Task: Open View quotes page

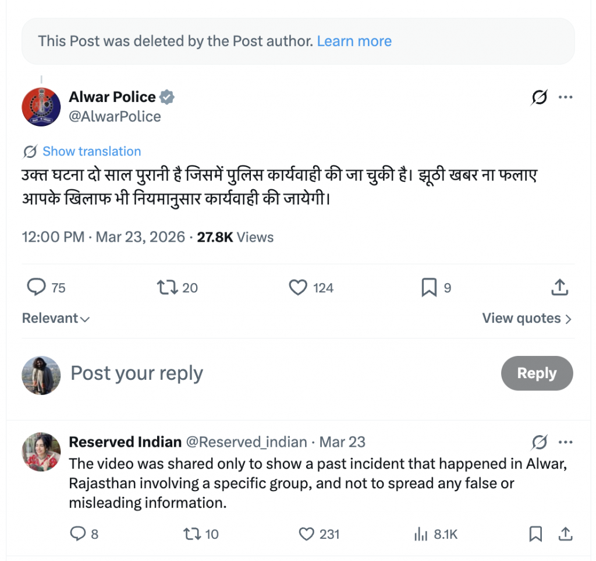Action: click(526, 319)
